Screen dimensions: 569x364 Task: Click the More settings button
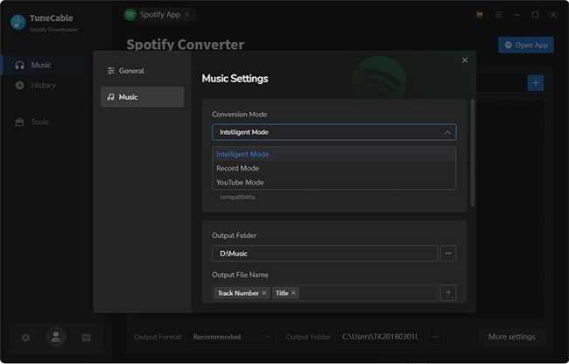512,337
